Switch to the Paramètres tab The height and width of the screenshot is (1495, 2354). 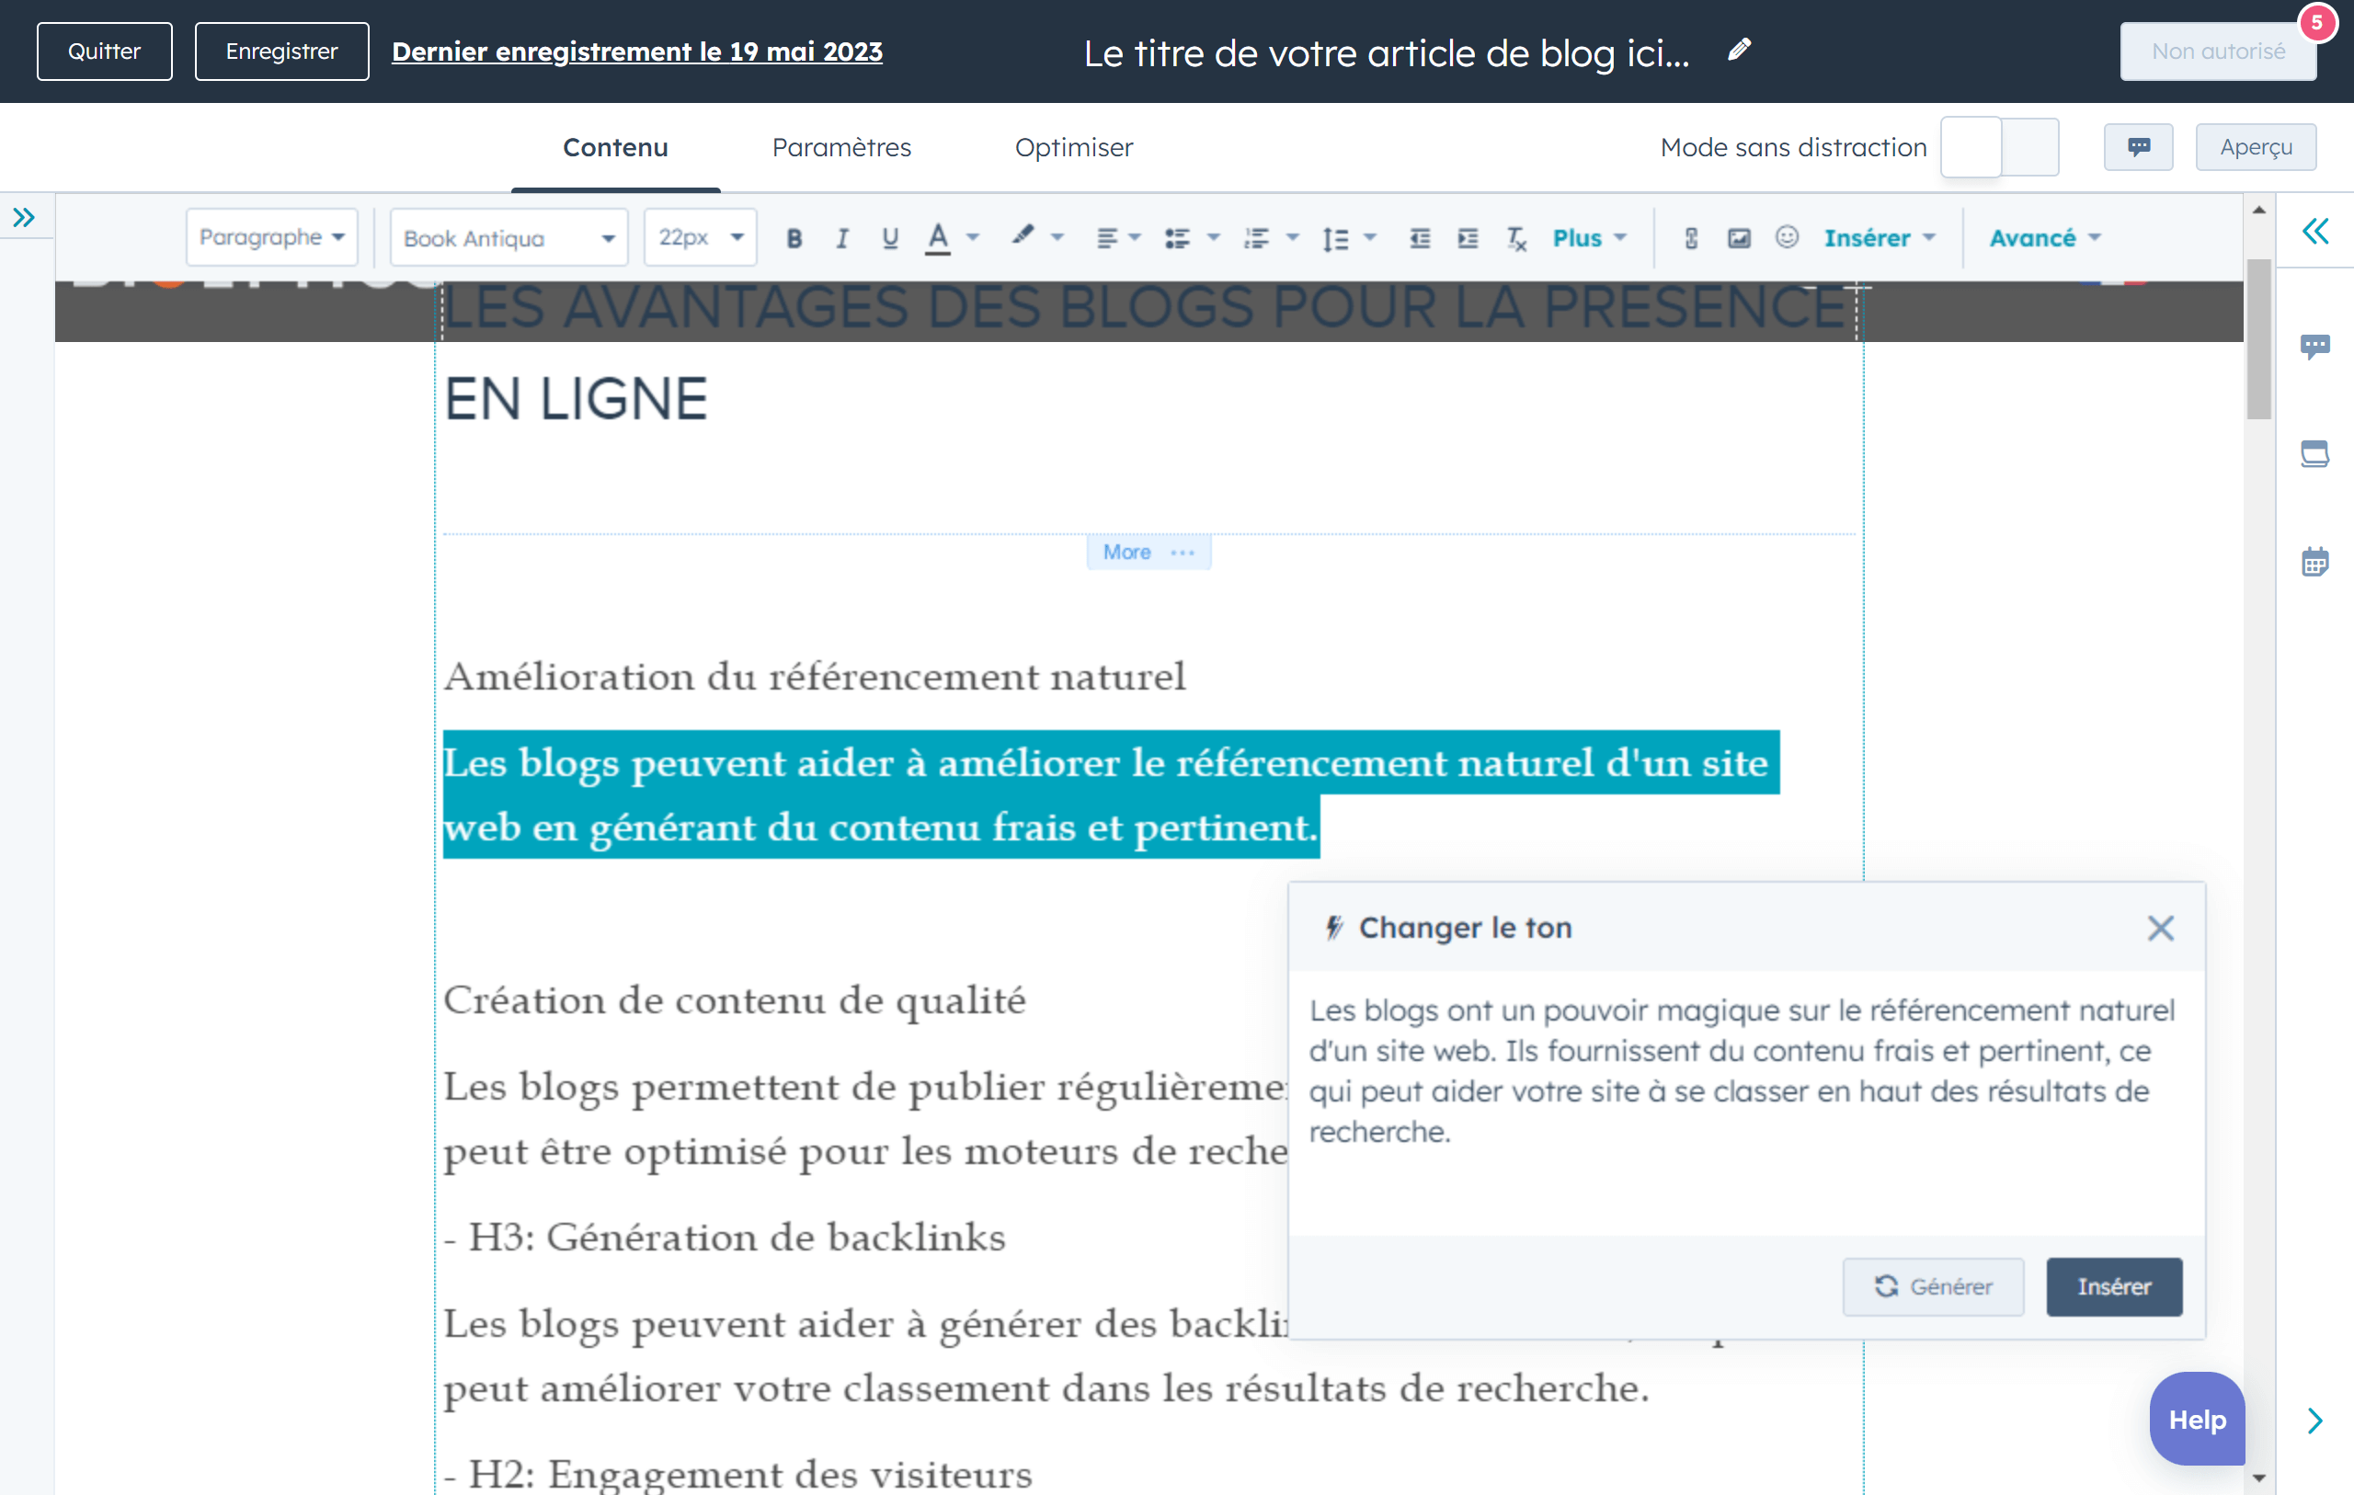coord(840,147)
